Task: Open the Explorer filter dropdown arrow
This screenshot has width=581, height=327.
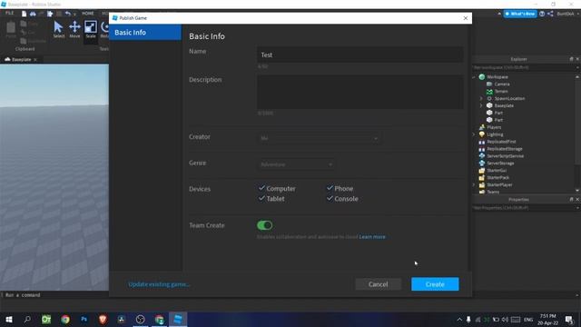Action: click(x=577, y=67)
